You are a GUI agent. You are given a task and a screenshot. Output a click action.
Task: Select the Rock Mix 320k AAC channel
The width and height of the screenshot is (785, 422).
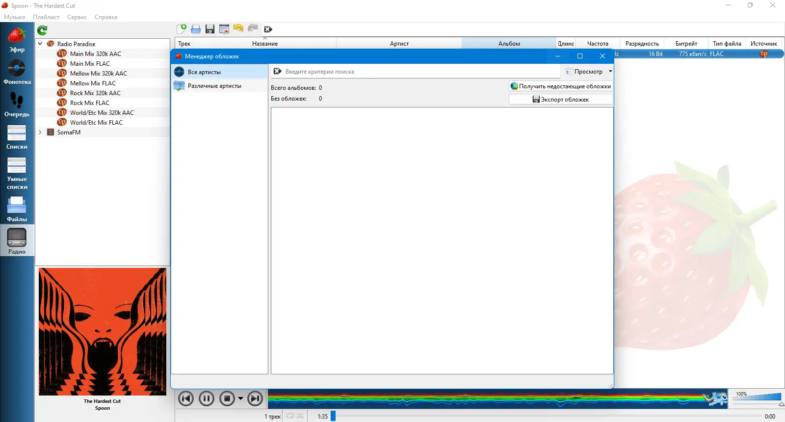pos(95,93)
